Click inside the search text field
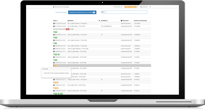The image size is (205, 110). 126,12
